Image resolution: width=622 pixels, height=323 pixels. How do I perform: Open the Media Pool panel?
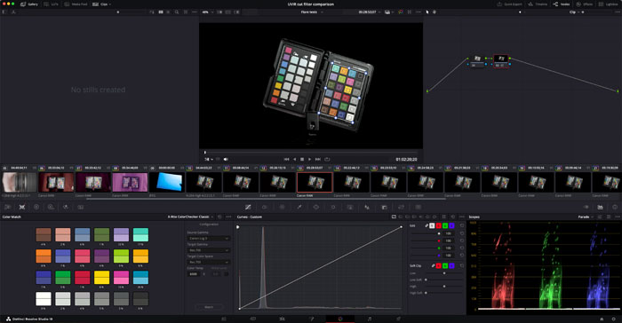tap(76, 4)
